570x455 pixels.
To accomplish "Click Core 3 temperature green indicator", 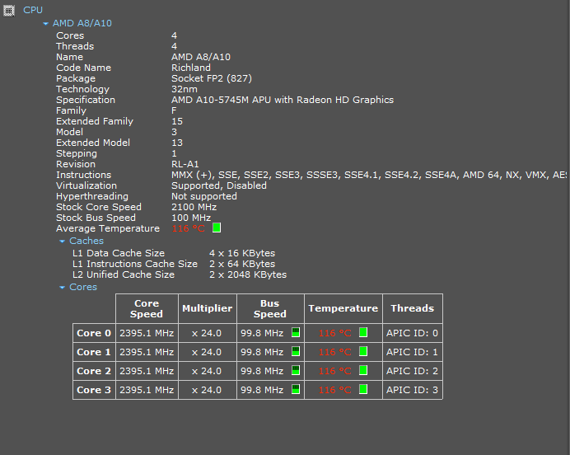I will click(362, 389).
